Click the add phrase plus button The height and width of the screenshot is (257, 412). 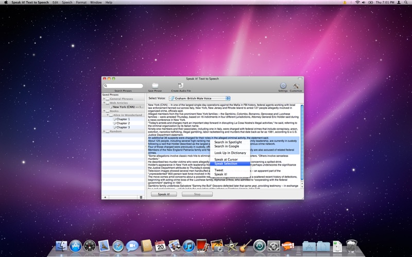pyautogui.click(x=105, y=197)
